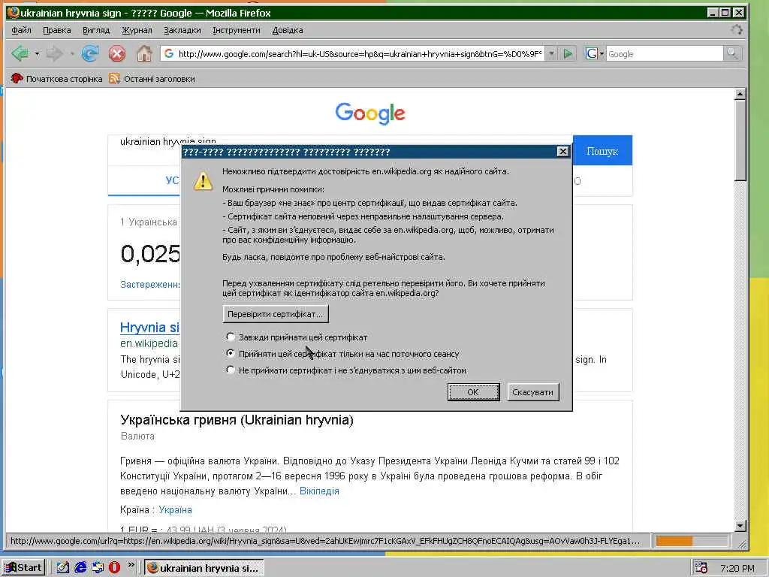Screen dimensions: 769x577
Task: Click the system tray icon near clock
Action: tap(701, 568)
